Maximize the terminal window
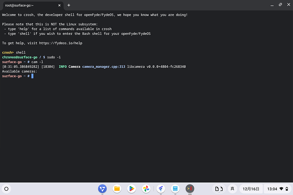 tap(279, 5)
